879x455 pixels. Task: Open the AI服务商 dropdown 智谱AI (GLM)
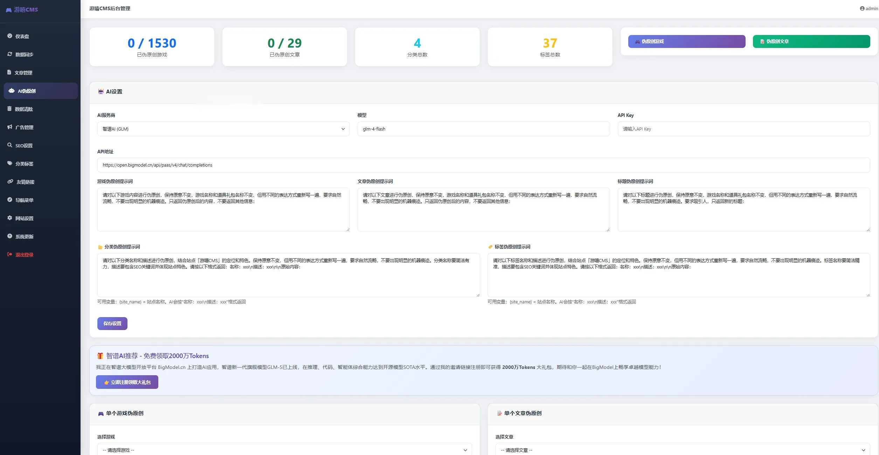click(223, 129)
